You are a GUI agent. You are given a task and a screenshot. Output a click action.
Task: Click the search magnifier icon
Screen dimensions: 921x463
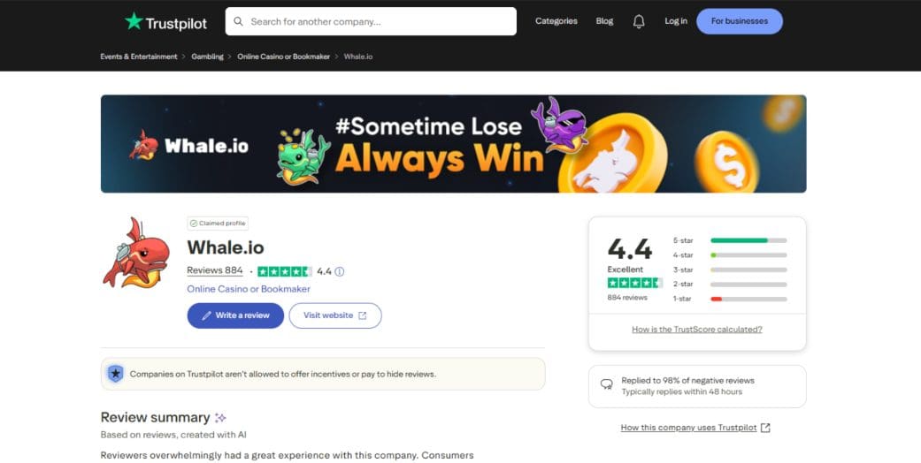click(239, 21)
